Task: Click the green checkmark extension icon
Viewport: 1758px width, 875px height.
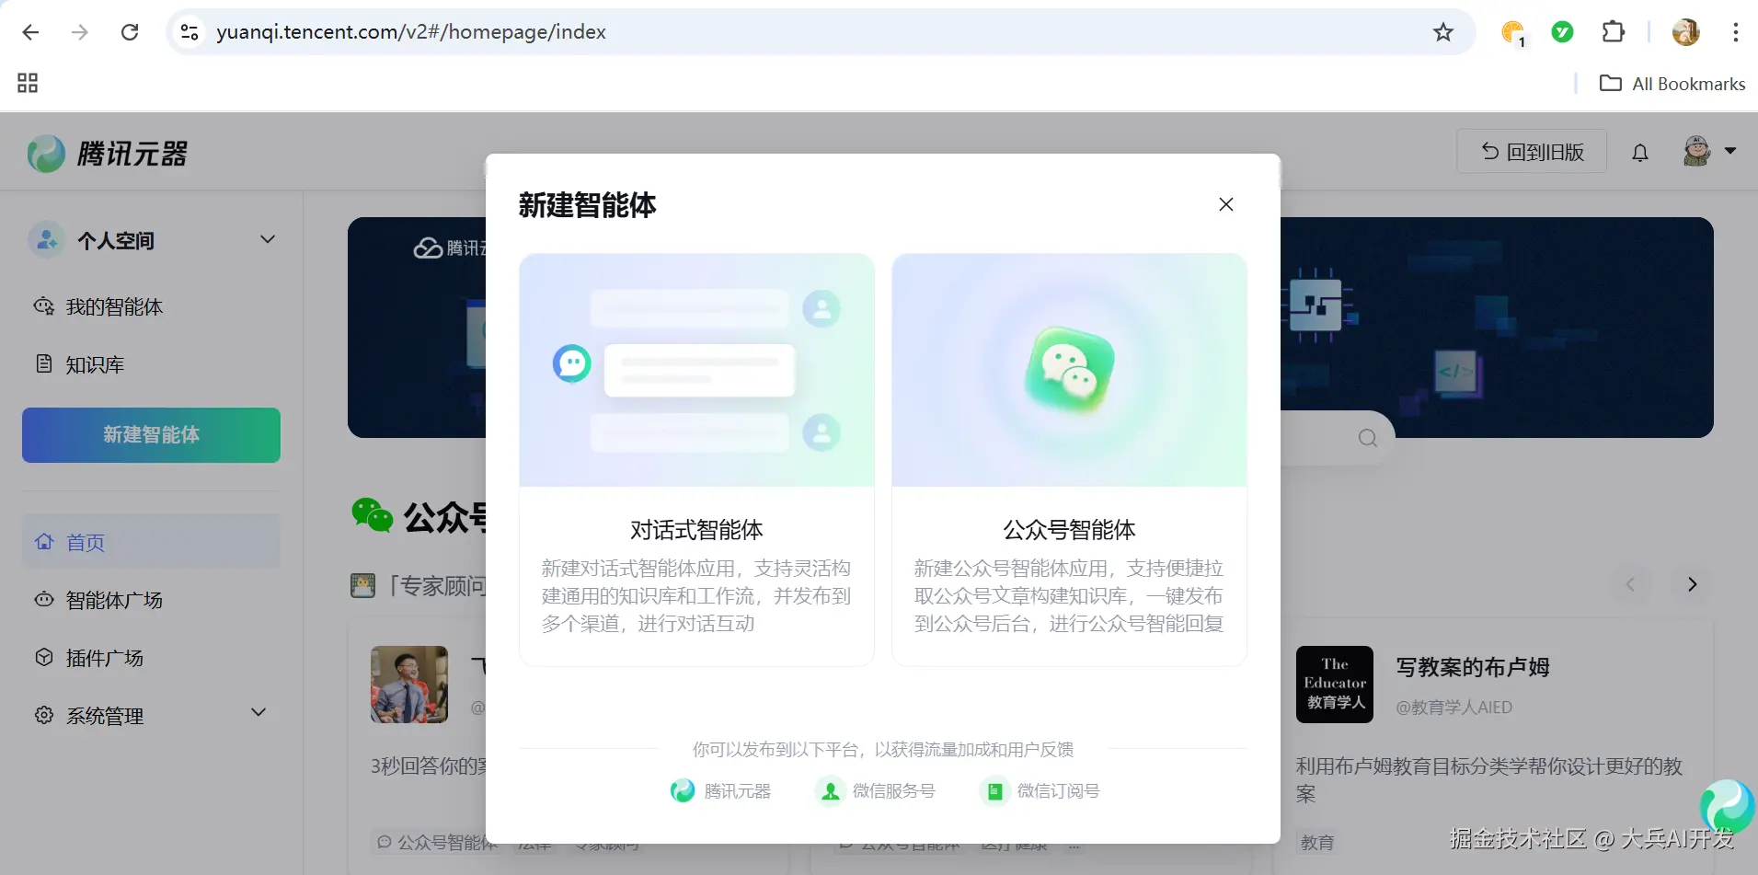Action: coord(1562,32)
